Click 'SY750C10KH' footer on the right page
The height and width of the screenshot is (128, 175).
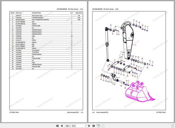161,112
